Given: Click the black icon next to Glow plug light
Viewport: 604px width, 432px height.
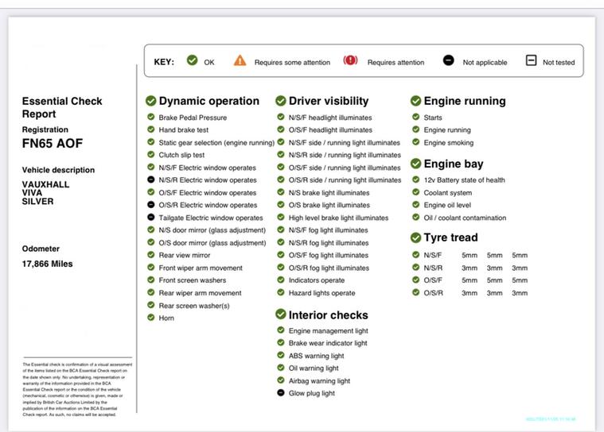Looking at the screenshot, I should pyautogui.click(x=281, y=393).
